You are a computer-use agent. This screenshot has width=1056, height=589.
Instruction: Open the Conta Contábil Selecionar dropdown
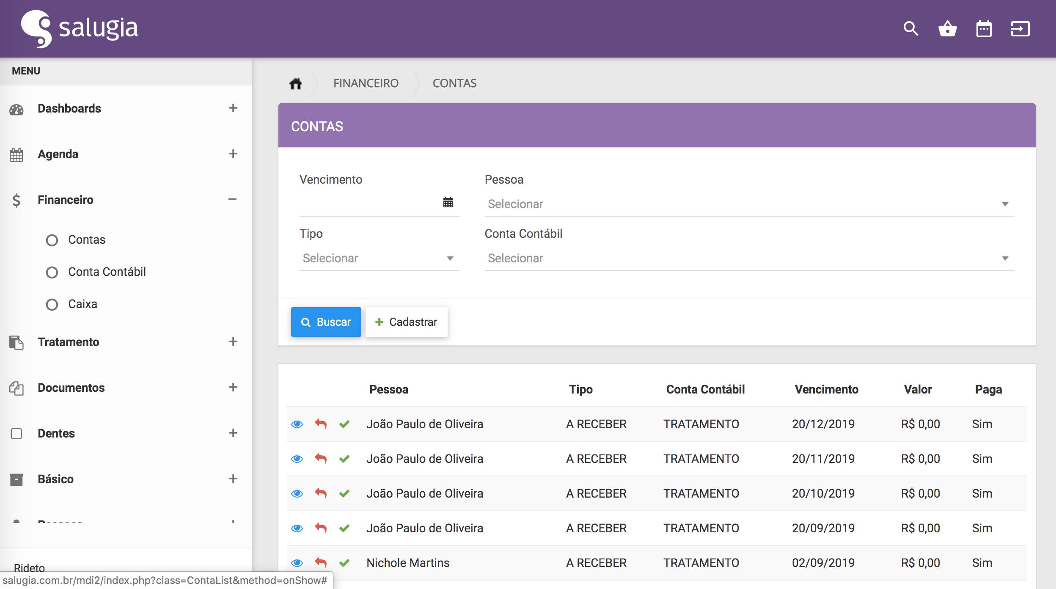[749, 259]
